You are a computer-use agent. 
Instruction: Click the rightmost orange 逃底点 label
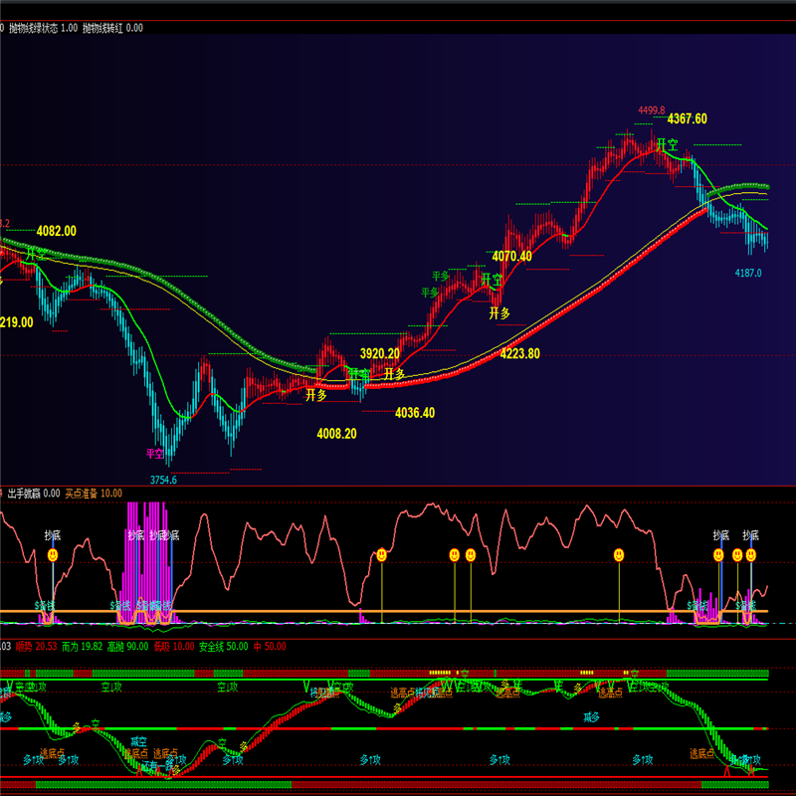click(x=702, y=753)
